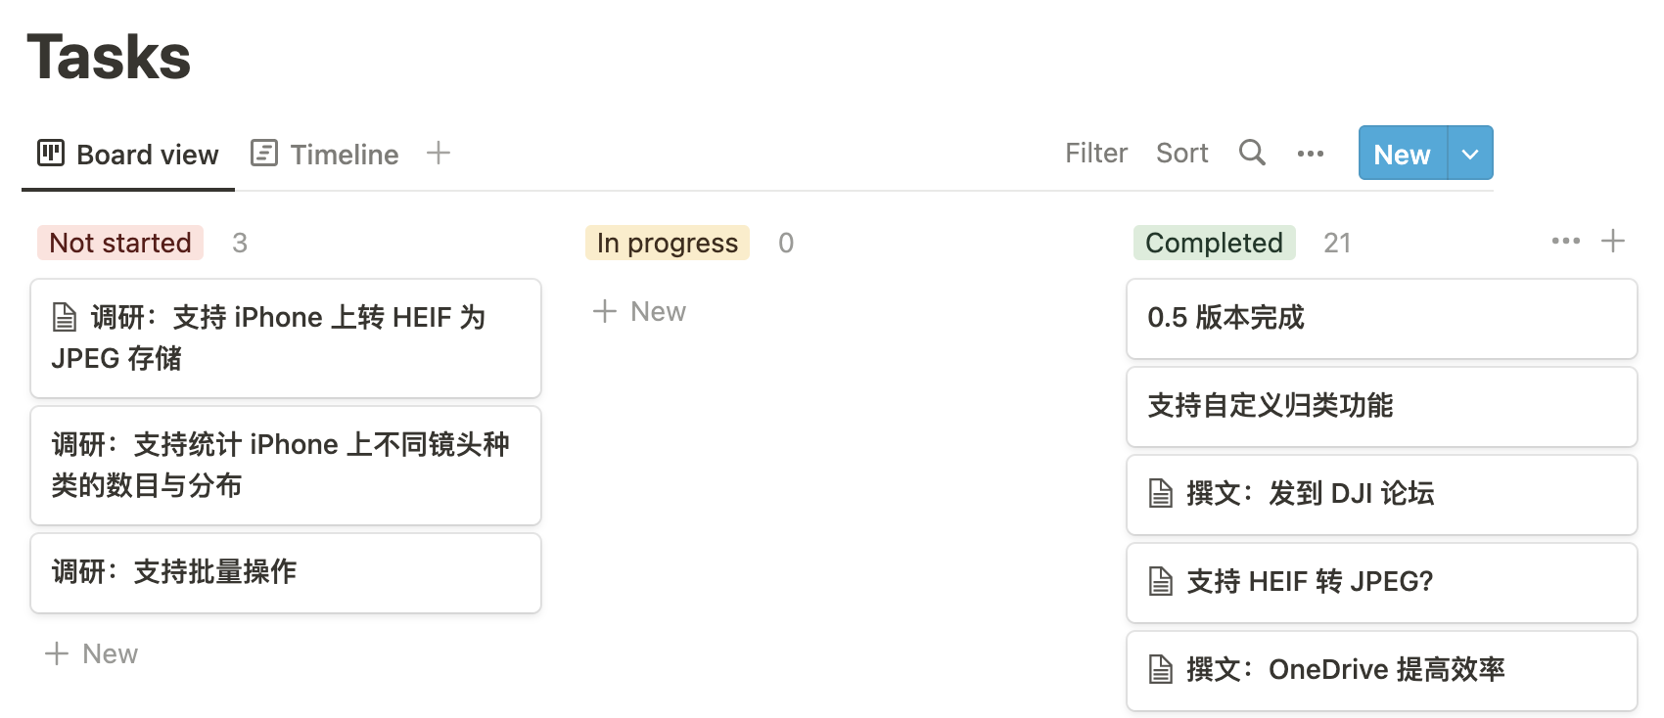This screenshot has height=718, width=1664.
Task: Open the view options three-dot menu
Action: point(1310,154)
